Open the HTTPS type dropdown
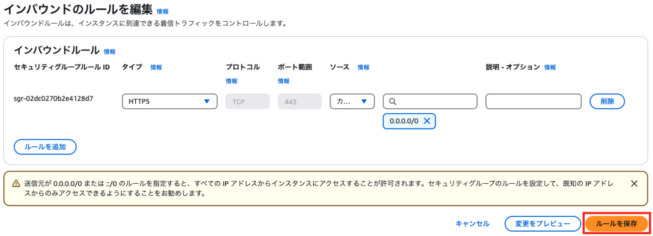The image size is (653, 236). [170, 101]
